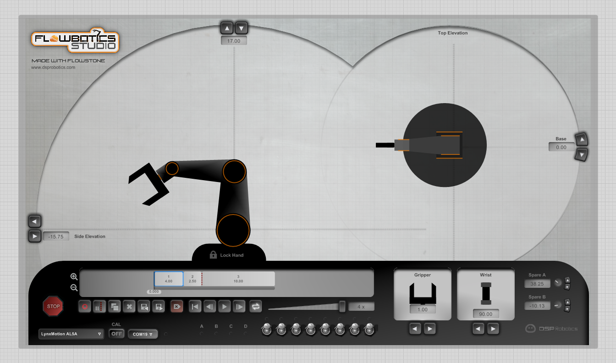Click the Spare A 38.25 value field
616x363 pixels.
tap(537, 284)
